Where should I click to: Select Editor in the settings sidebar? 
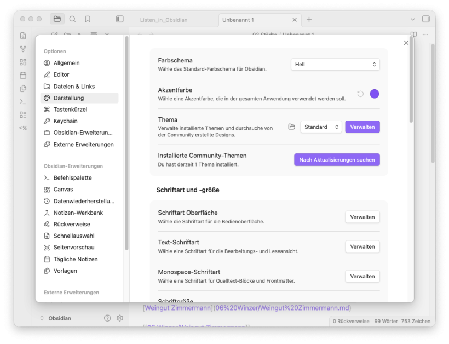click(61, 74)
